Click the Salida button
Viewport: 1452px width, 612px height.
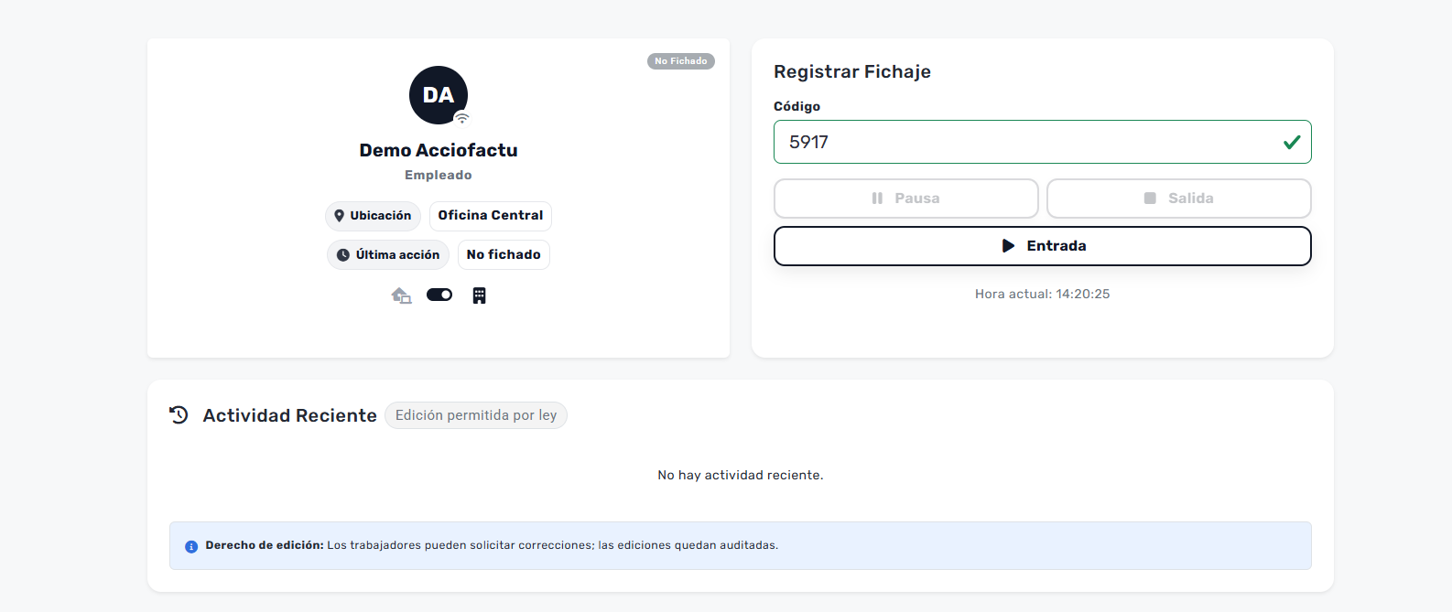1178,199
